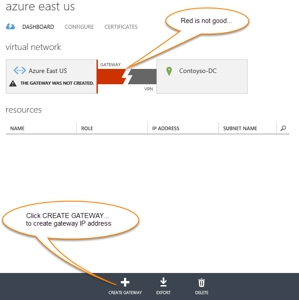
Task: Click the CREATE GATEWAY label
Action: [125, 292]
